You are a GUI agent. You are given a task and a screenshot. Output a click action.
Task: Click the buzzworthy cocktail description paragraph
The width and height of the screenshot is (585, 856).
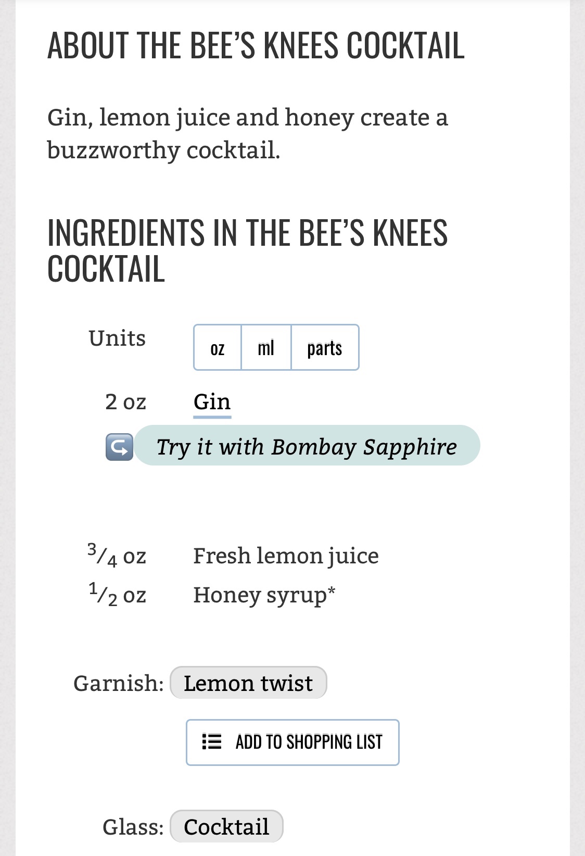[x=247, y=134]
